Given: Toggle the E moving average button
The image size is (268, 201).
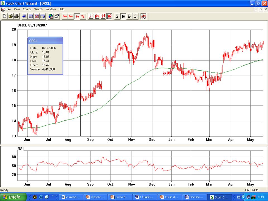Looking at the screenshot, I should (123, 16).
